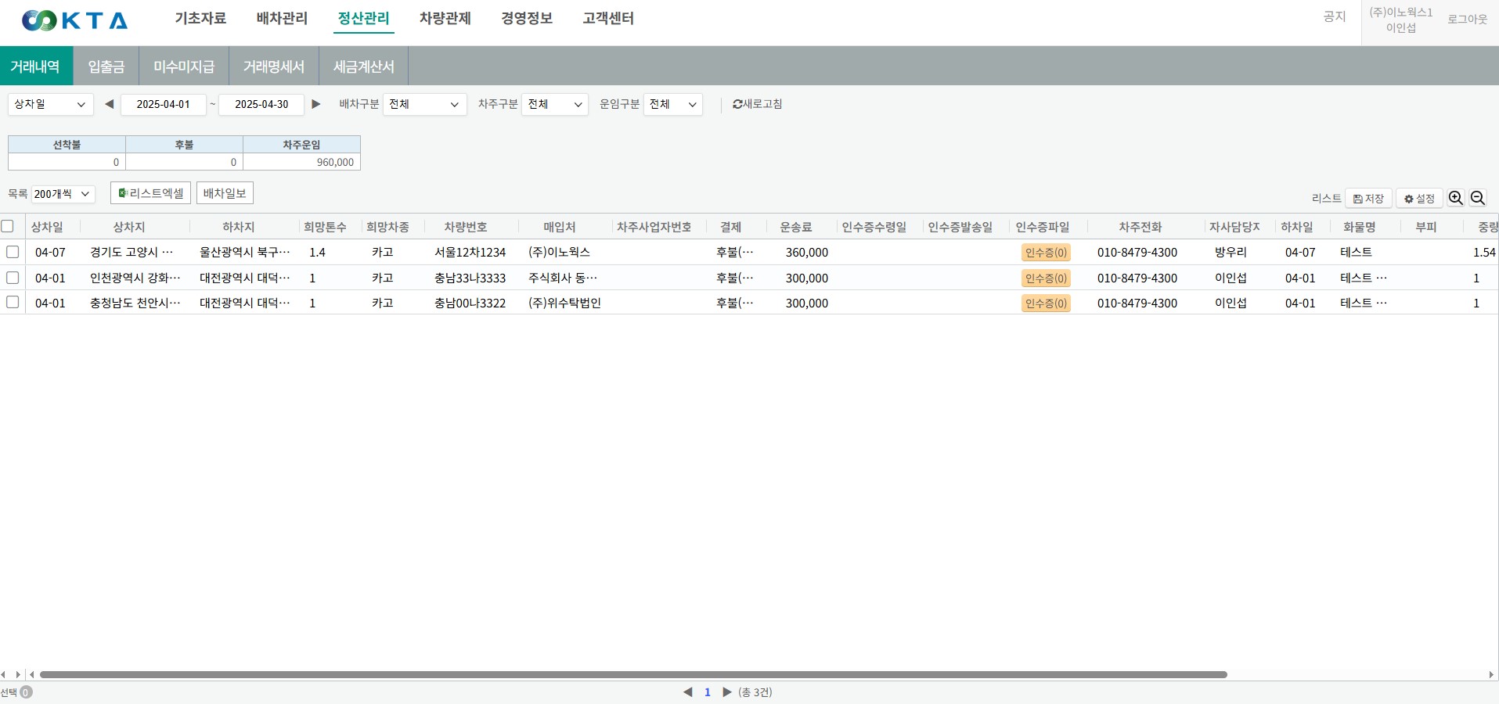Click the KTA logo icon
The width and height of the screenshot is (1499, 704).
39,20
